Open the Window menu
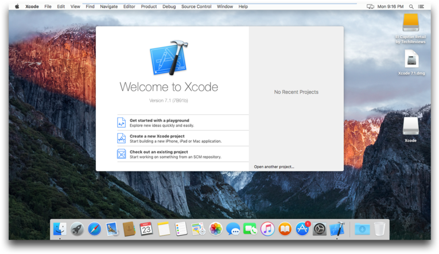439x254 pixels. [225, 6]
